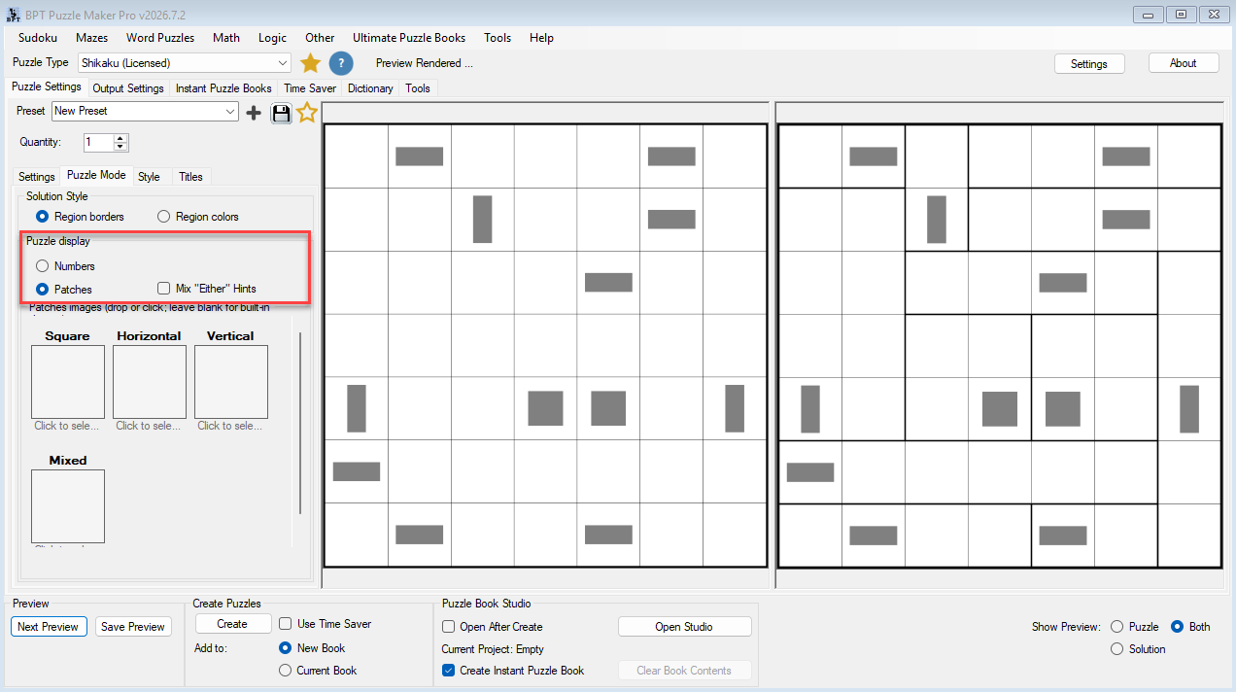Click the Open Studio button

point(684,627)
